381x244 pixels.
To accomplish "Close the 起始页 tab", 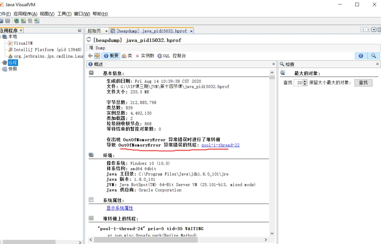I will pos(106,31).
